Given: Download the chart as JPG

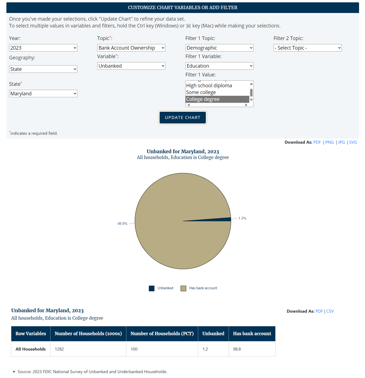Looking at the screenshot, I should pos(341,142).
